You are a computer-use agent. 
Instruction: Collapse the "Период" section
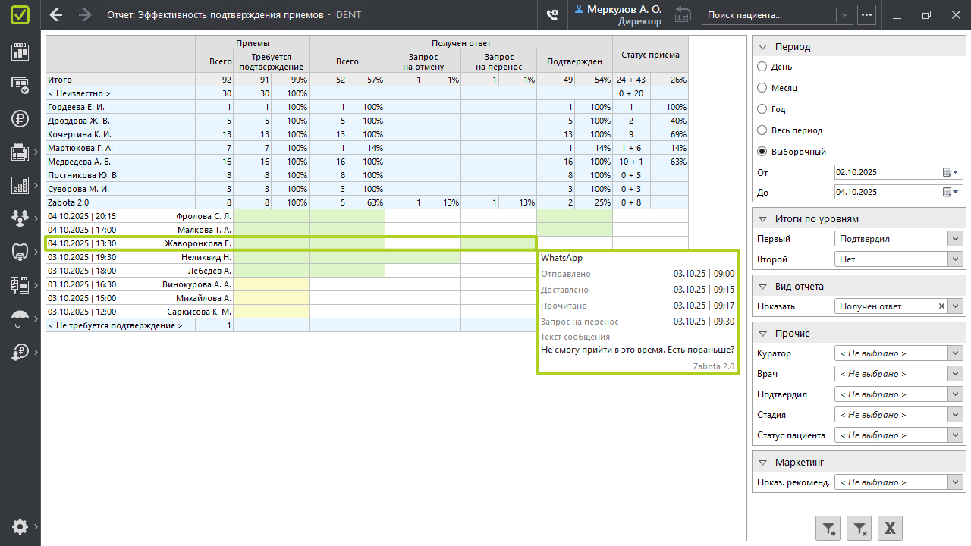763,46
